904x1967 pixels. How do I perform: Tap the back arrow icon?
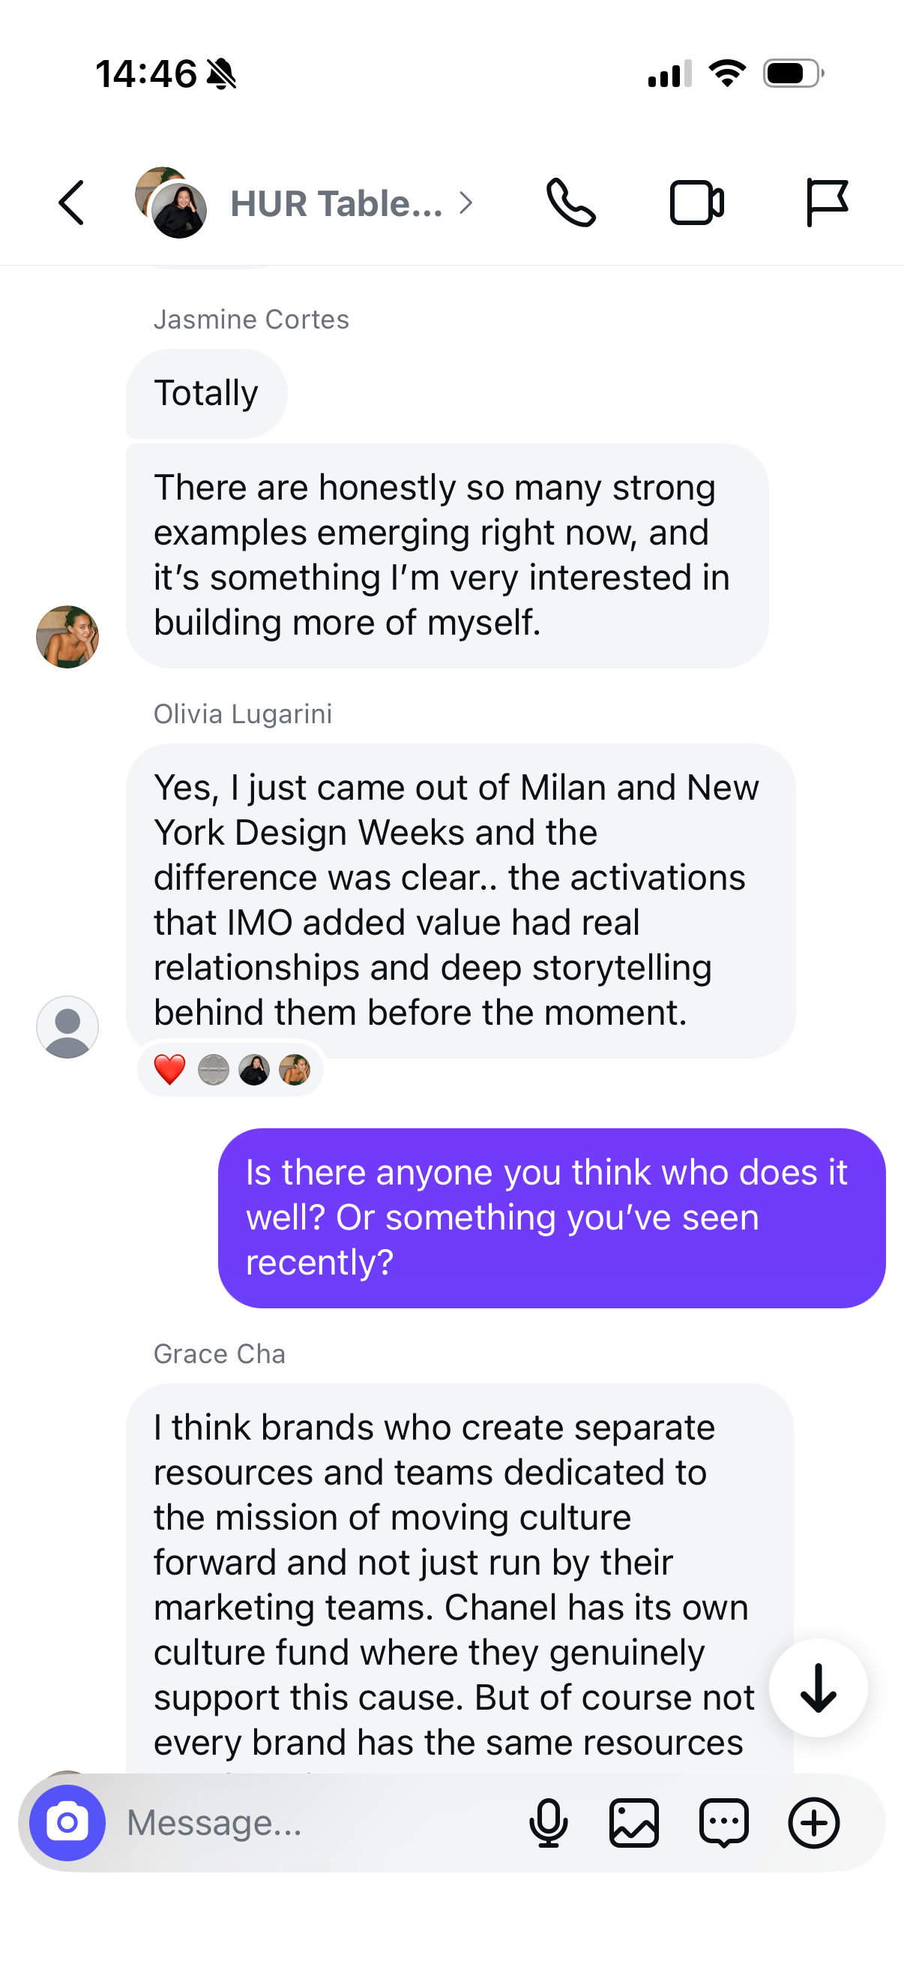tap(71, 203)
